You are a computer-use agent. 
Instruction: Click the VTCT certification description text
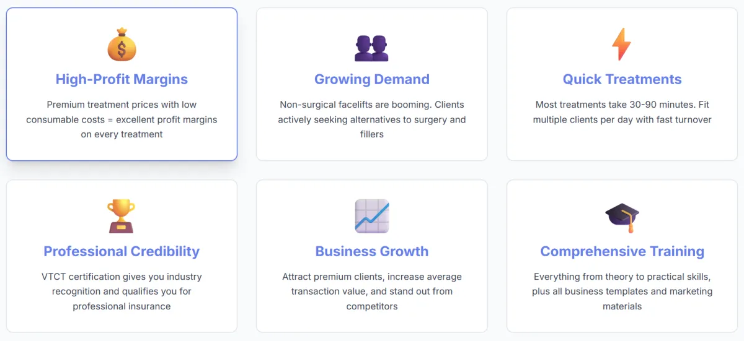[x=122, y=291]
